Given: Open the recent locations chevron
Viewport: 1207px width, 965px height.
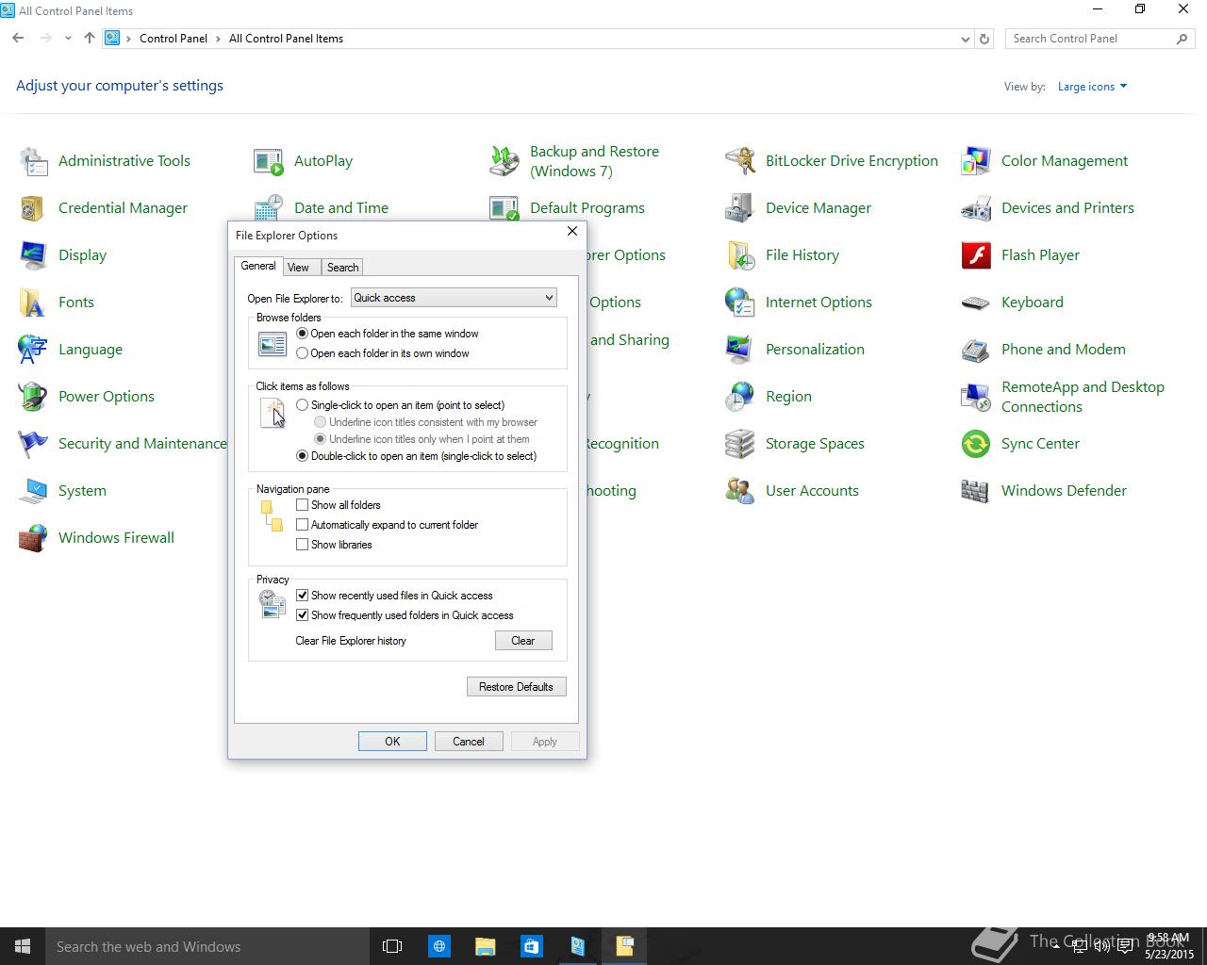Looking at the screenshot, I should [x=68, y=39].
